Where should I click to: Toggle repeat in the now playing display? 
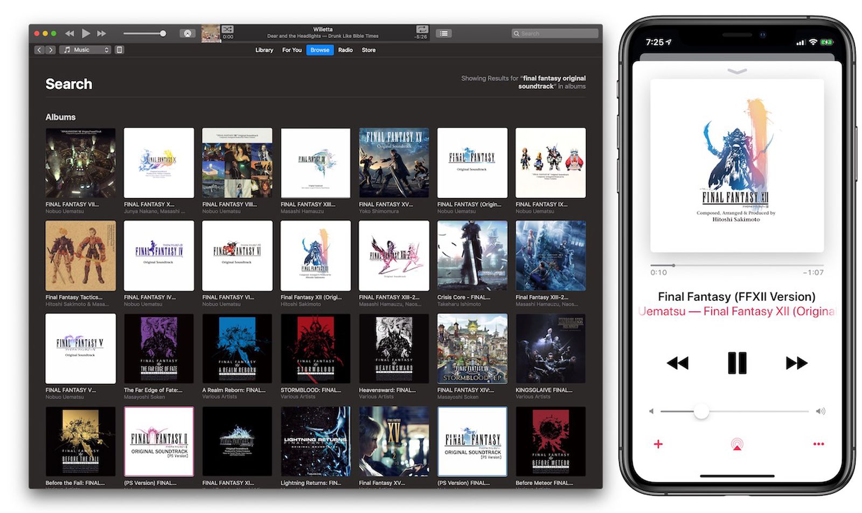422,29
